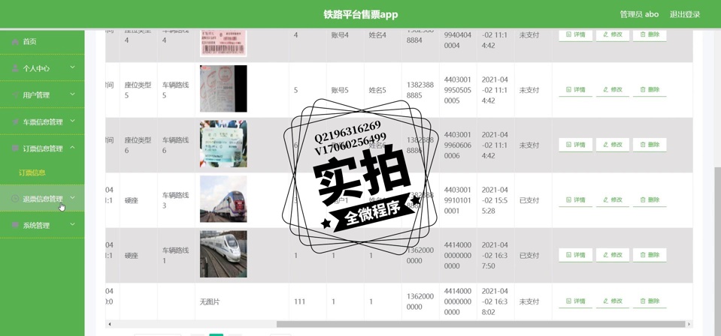721x336 pixels.
Task: Click the right arrow of horizontal scrollbar
Action: pyautogui.click(x=689, y=324)
